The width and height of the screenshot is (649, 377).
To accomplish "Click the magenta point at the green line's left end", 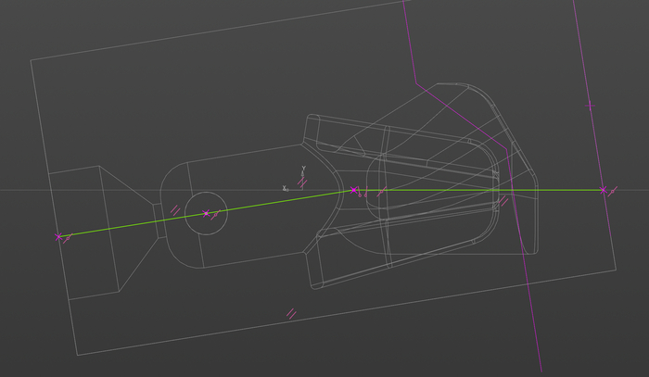I will [59, 237].
